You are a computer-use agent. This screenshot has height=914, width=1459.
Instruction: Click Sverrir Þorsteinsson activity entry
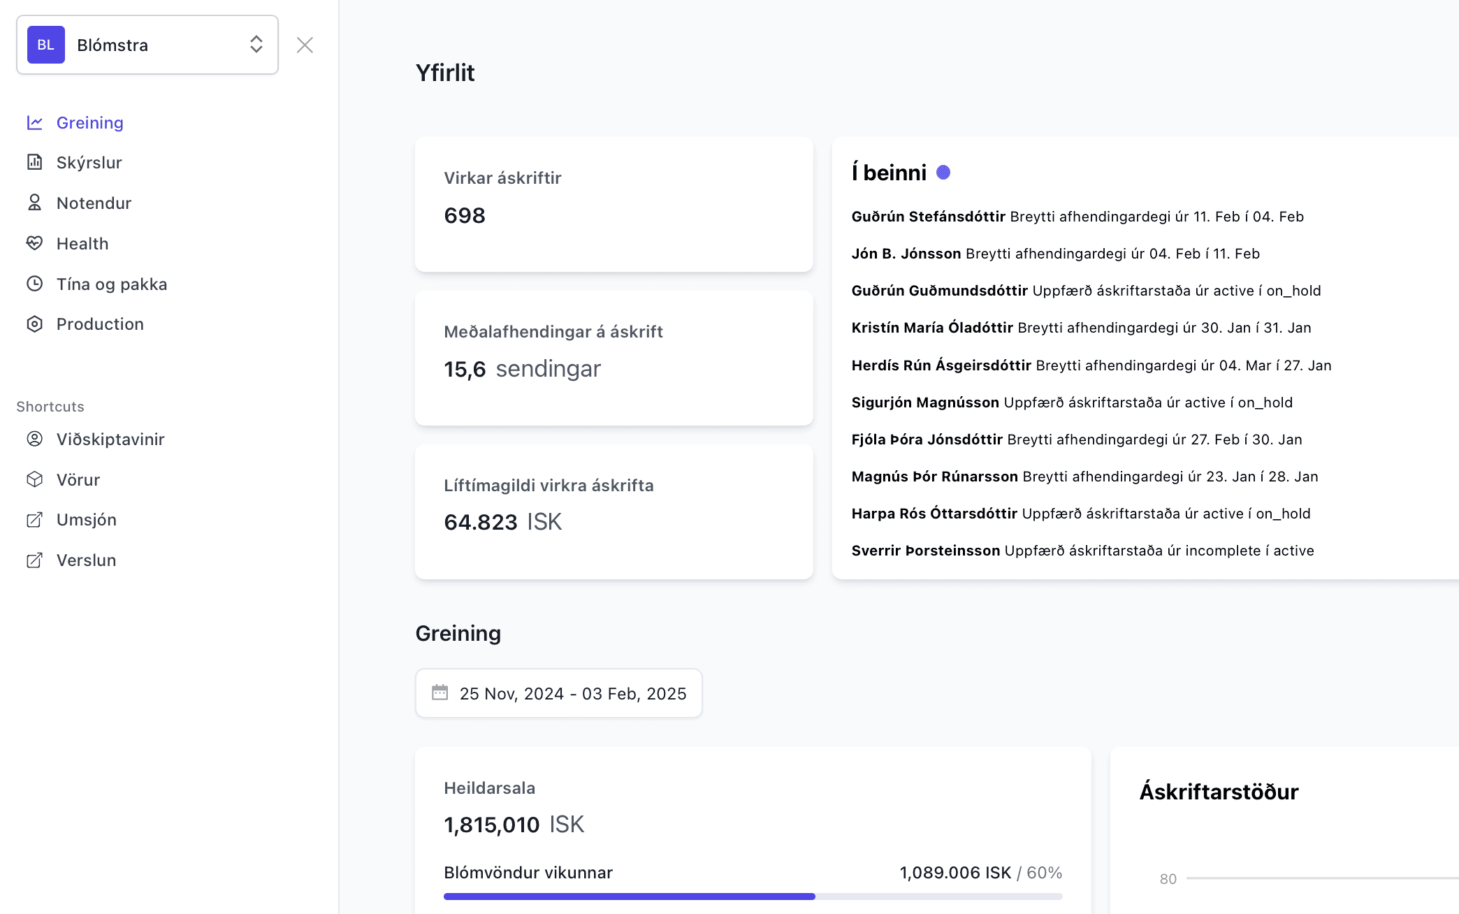click(x=925, y=551)
